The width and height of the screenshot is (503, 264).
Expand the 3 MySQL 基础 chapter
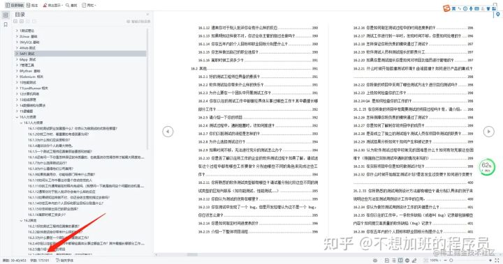17,42
